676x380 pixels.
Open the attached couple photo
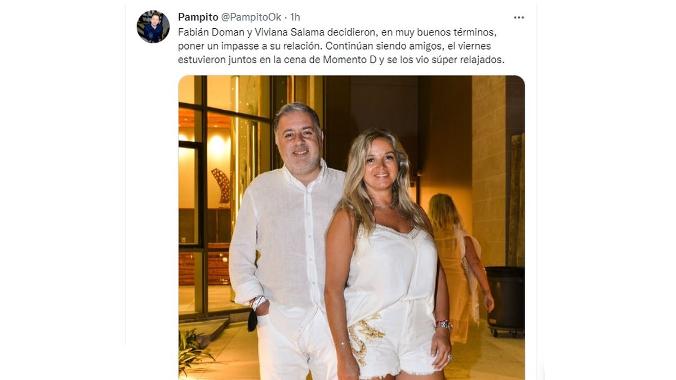[x=352, y=227]
